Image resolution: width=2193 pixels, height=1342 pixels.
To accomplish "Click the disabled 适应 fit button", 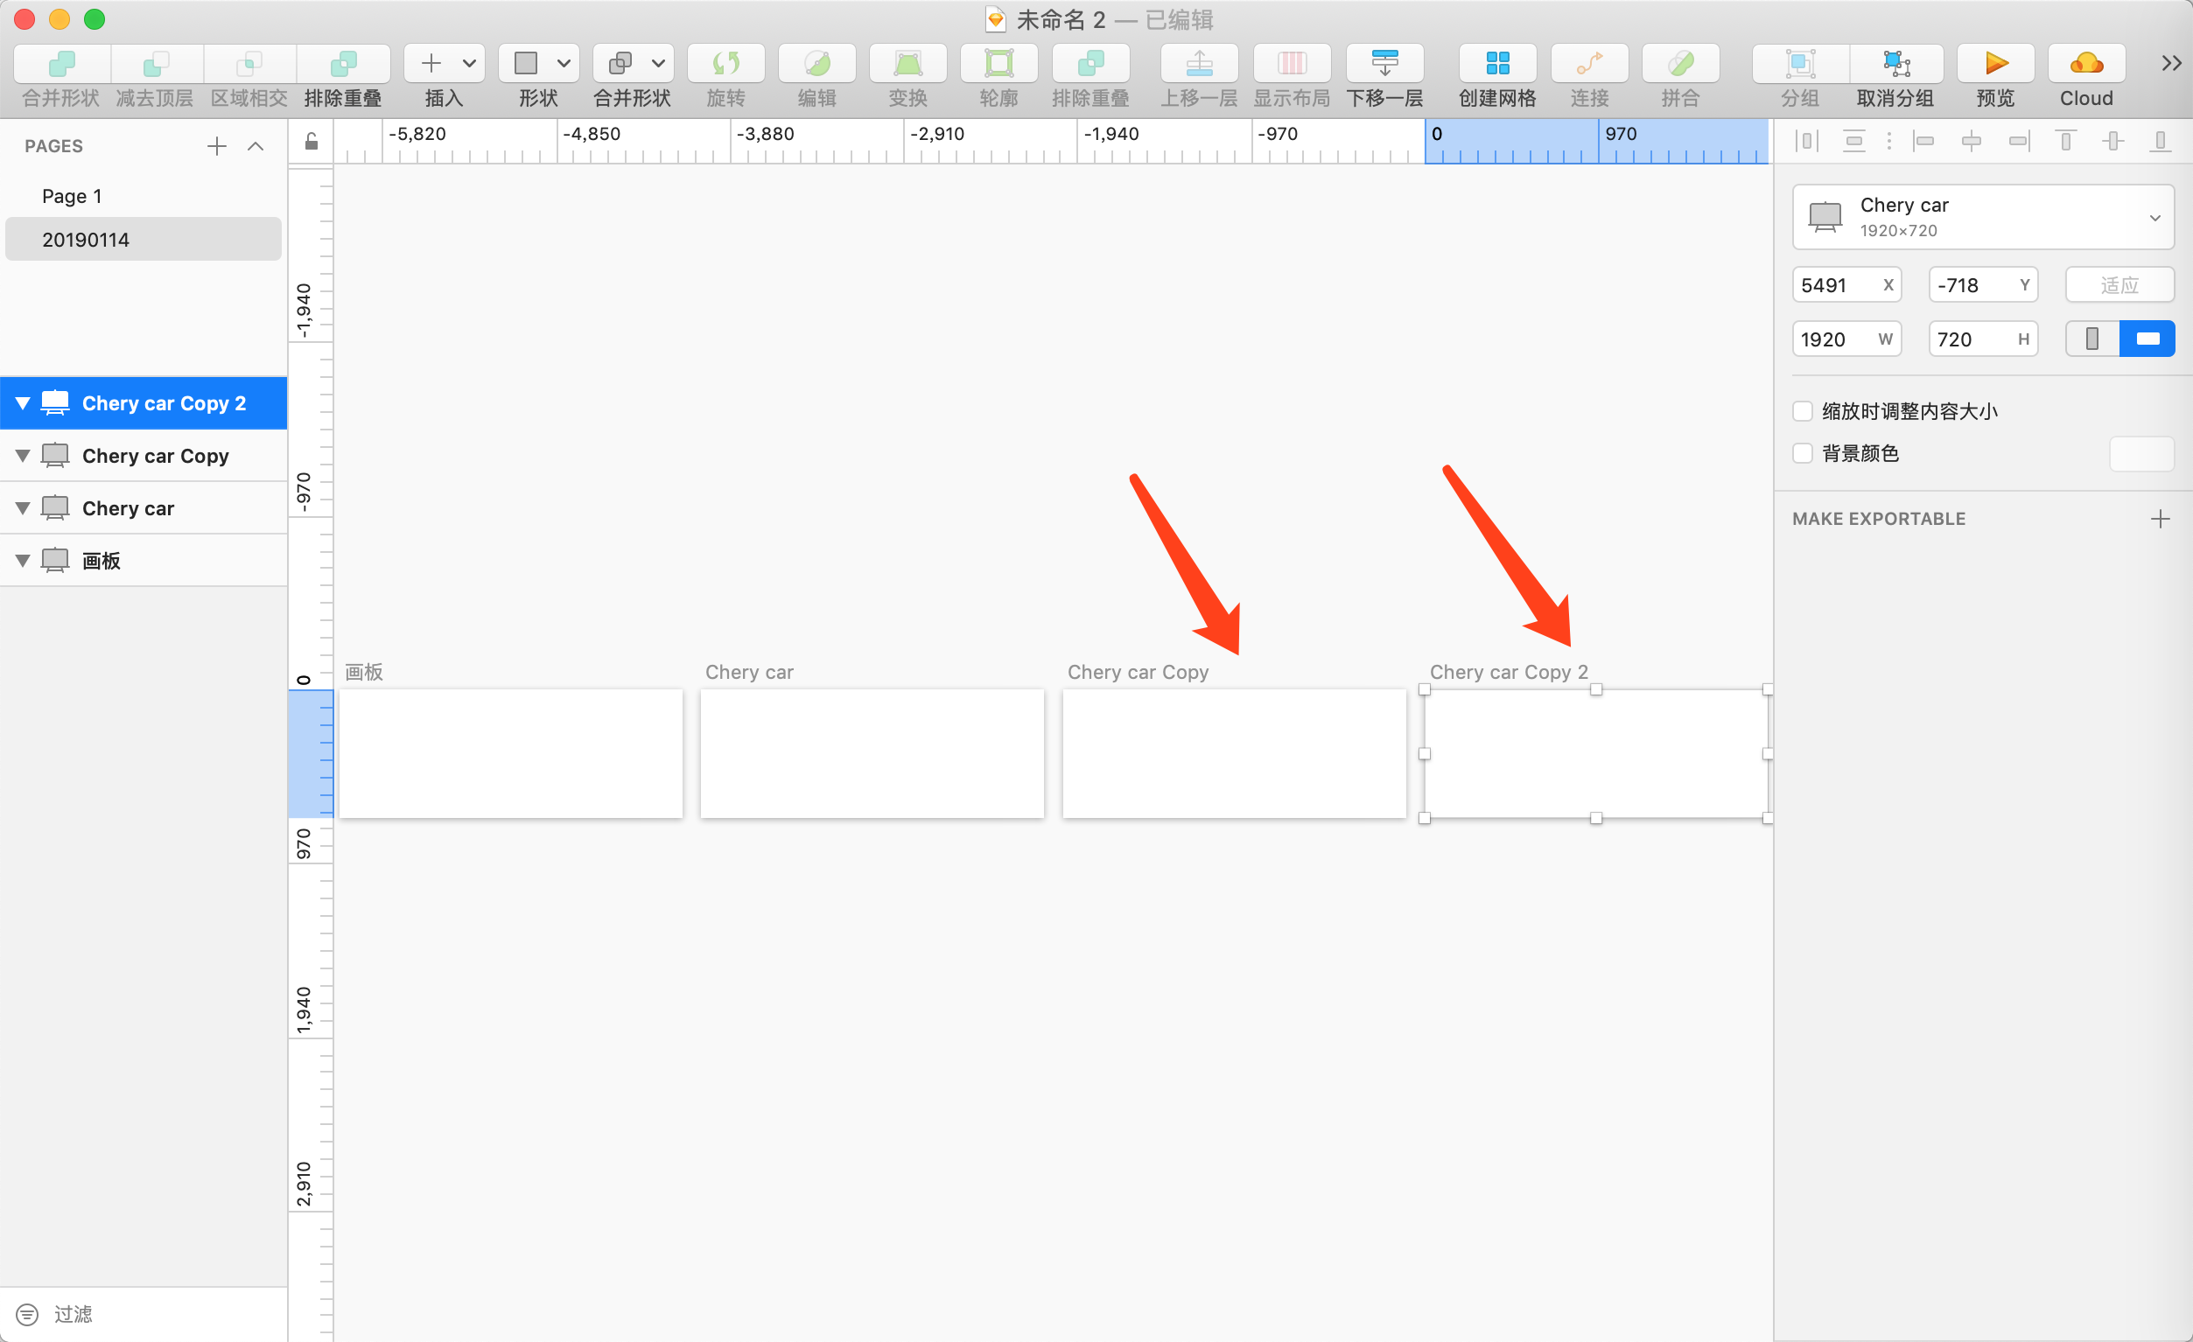I will click(2119, 286).
